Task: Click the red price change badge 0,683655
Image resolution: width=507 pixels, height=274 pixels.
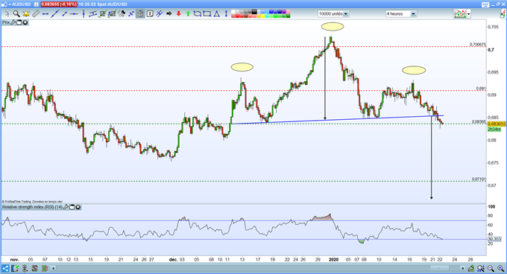Action: coord(59,4)
